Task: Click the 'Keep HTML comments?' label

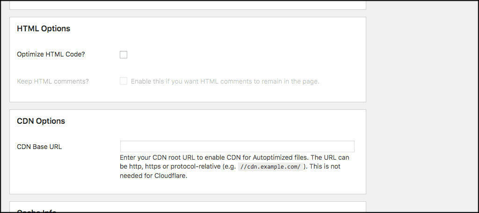Action: 53,81
